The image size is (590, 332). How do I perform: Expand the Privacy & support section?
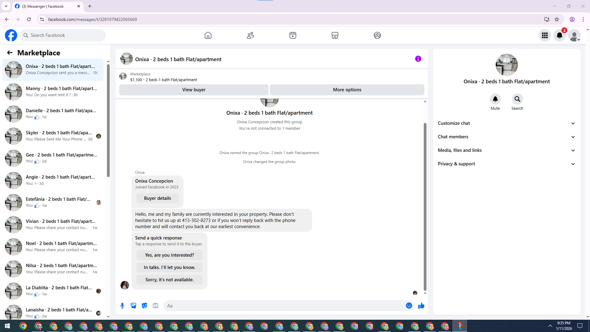click(x=507, y=164)
